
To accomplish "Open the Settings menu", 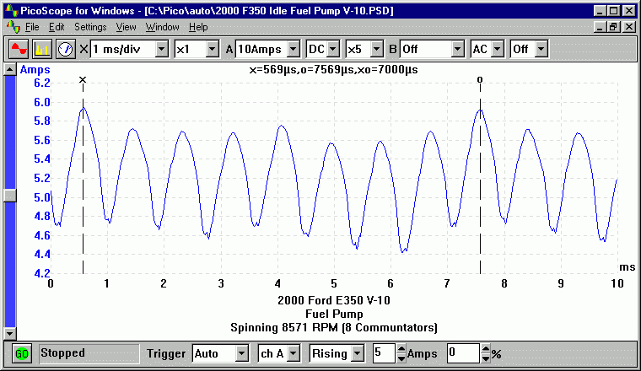I will point(90,27).
